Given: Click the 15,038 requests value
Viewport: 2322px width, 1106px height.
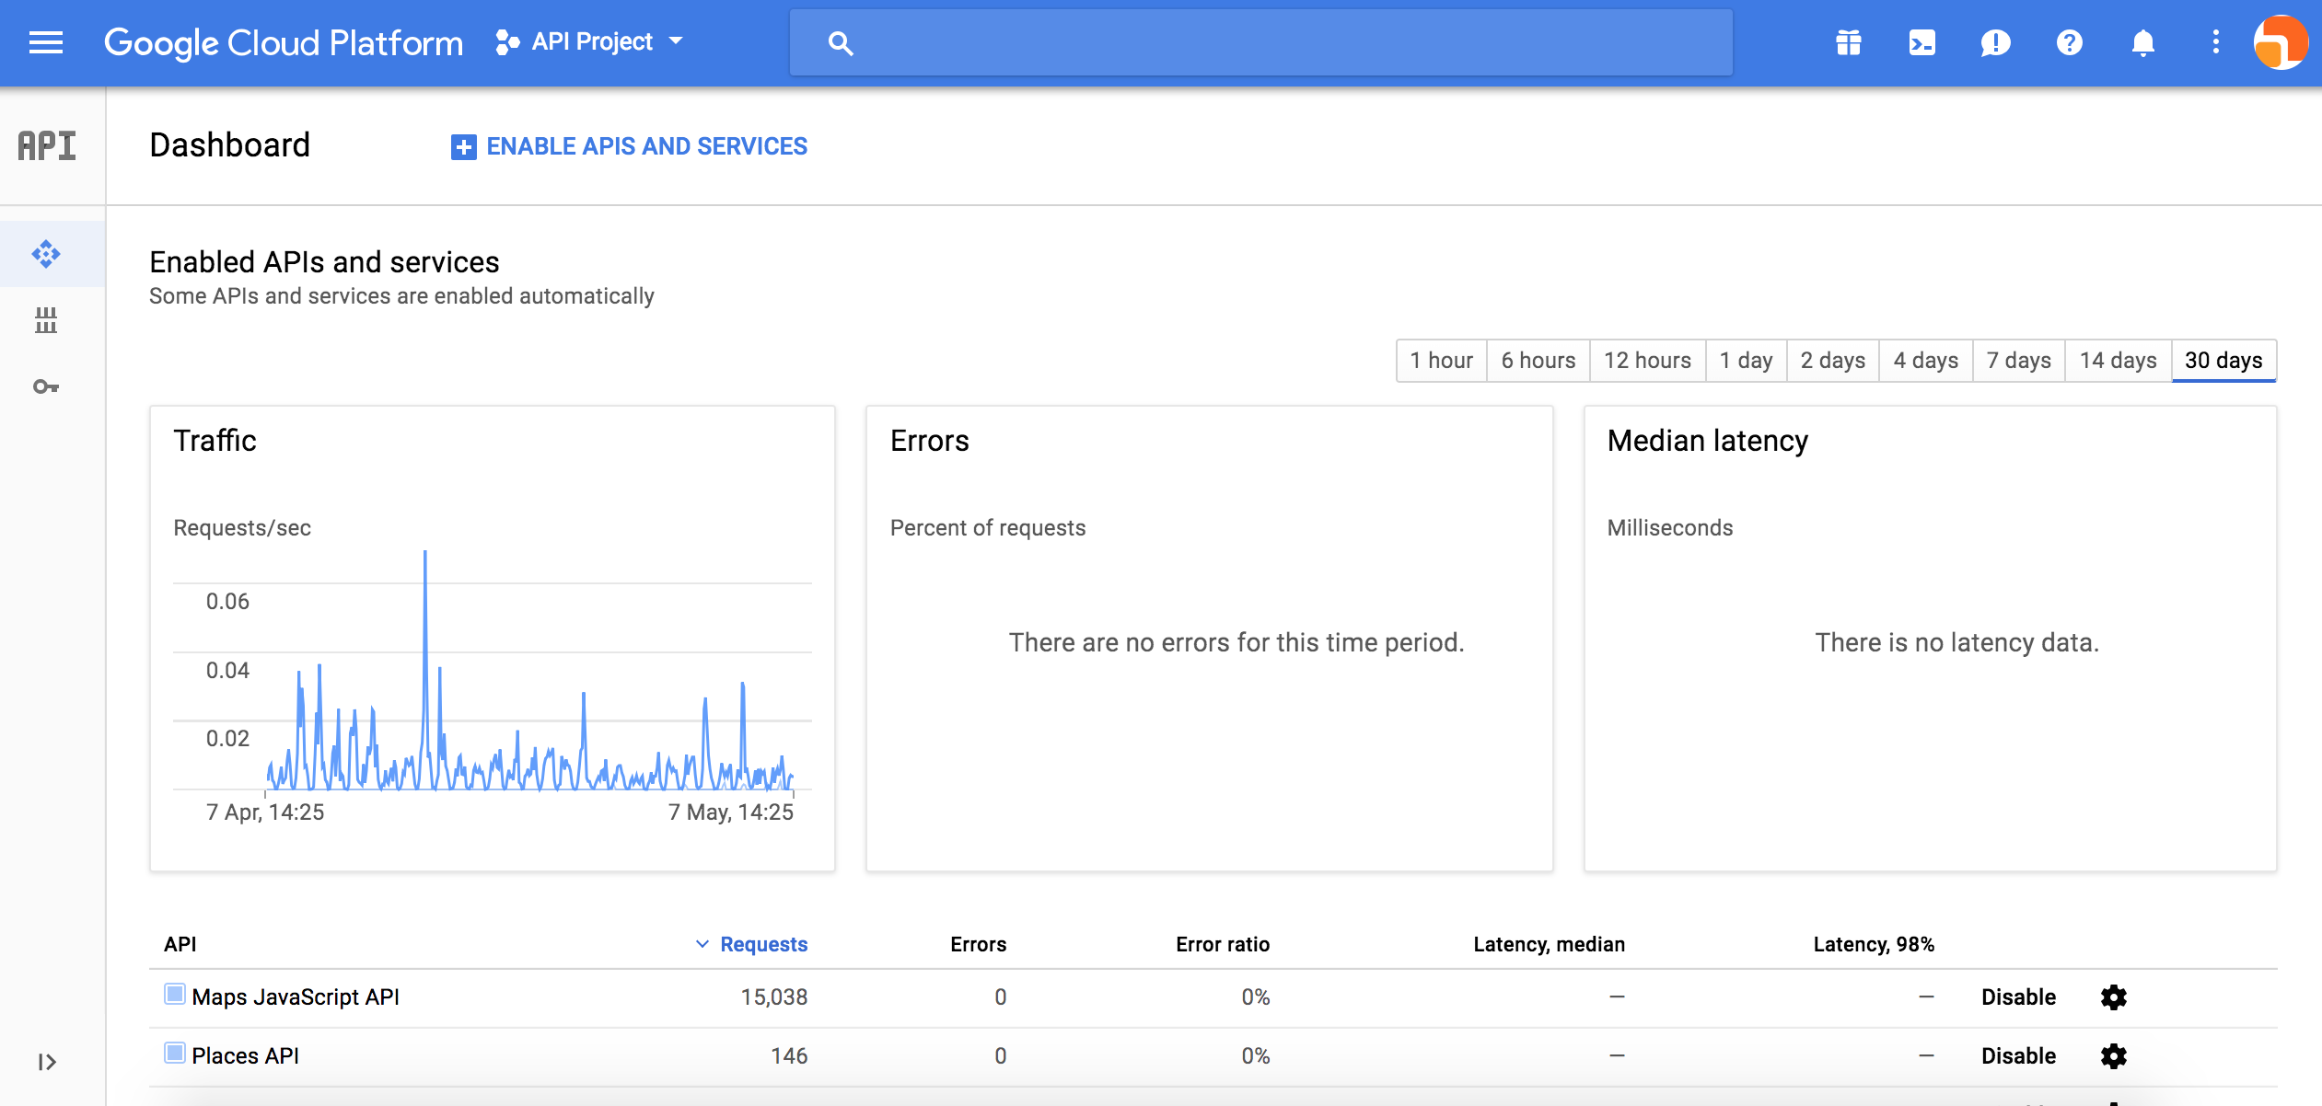Looking at the screenshot, I should [774, 997].
